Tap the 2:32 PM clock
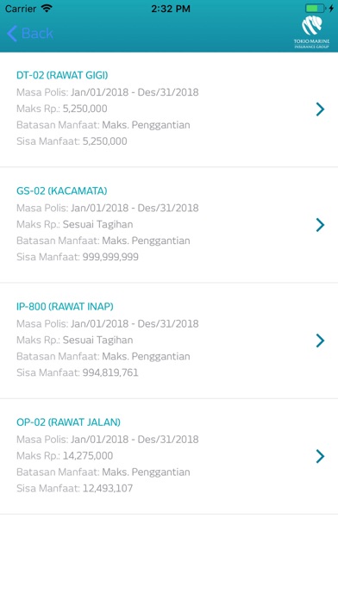Viewport: 338px width, 600px height. [171, 9]
